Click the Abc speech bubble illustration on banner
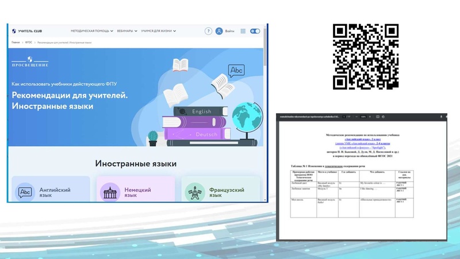The image size is (460, 259). 236,71
